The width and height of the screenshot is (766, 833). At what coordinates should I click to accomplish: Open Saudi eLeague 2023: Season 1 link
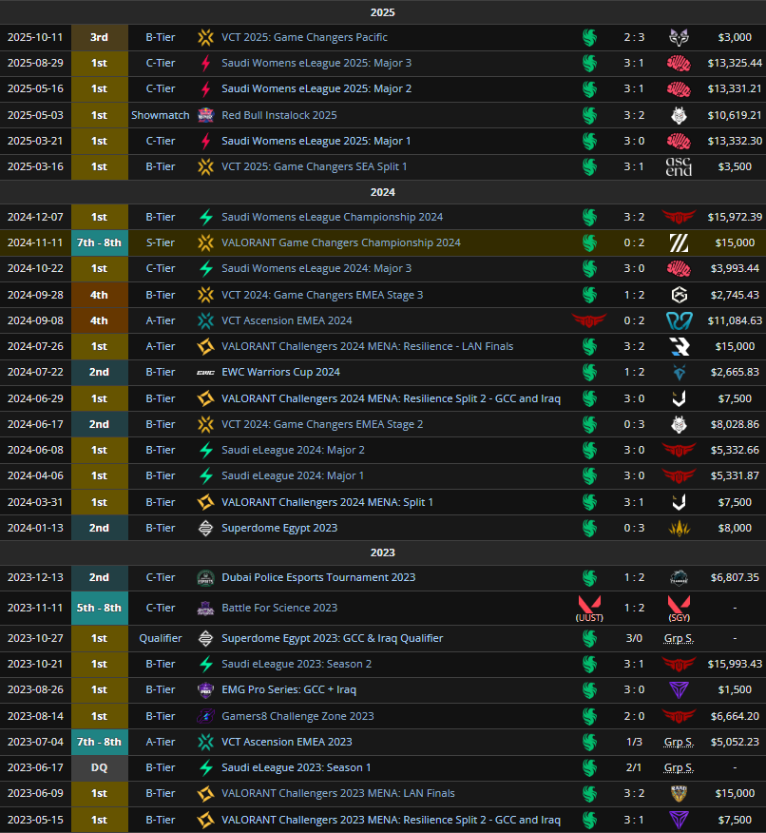click(297, 767)
